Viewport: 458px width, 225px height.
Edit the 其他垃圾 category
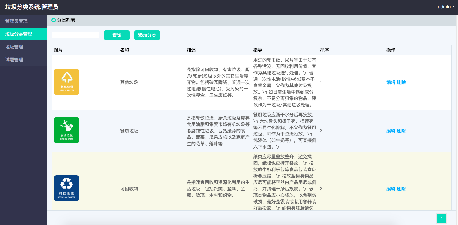391,82
